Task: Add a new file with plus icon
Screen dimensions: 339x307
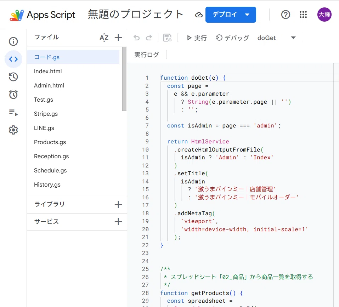Action: 118,38
